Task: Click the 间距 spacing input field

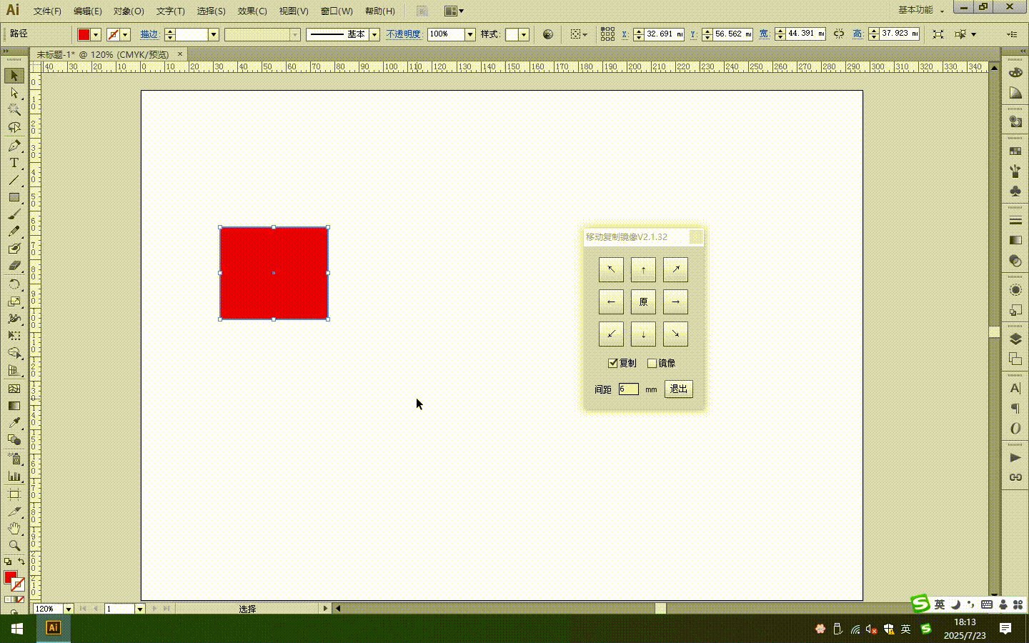Action: (x=629, y=389)
